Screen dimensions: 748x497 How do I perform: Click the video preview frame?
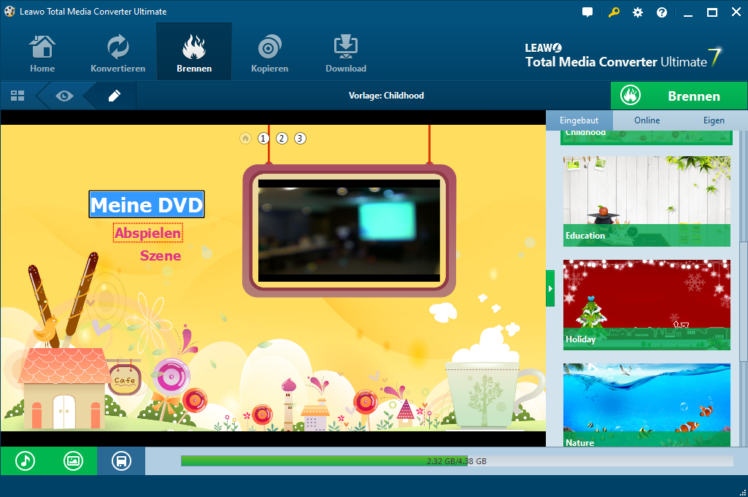click(350, 231)
